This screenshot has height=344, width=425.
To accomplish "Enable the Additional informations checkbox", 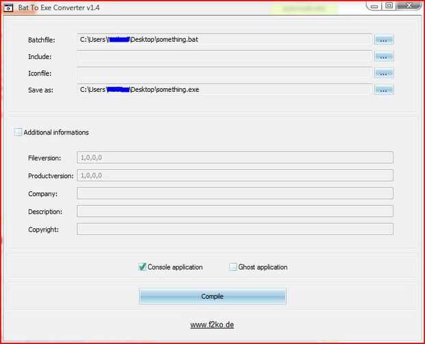I will pyautogui.click(x=18, y=132).
